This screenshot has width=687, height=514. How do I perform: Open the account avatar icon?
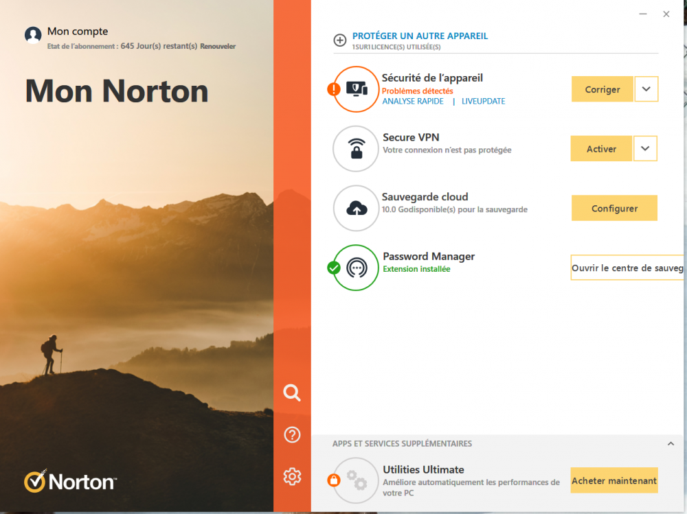pos(33,35)
